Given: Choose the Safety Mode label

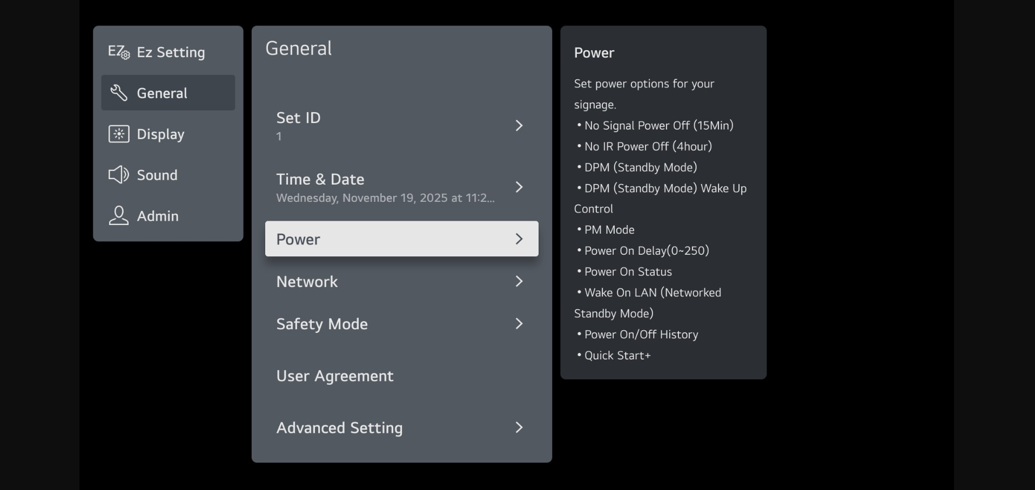Looking at the screenshot, I should pos(322,324).
